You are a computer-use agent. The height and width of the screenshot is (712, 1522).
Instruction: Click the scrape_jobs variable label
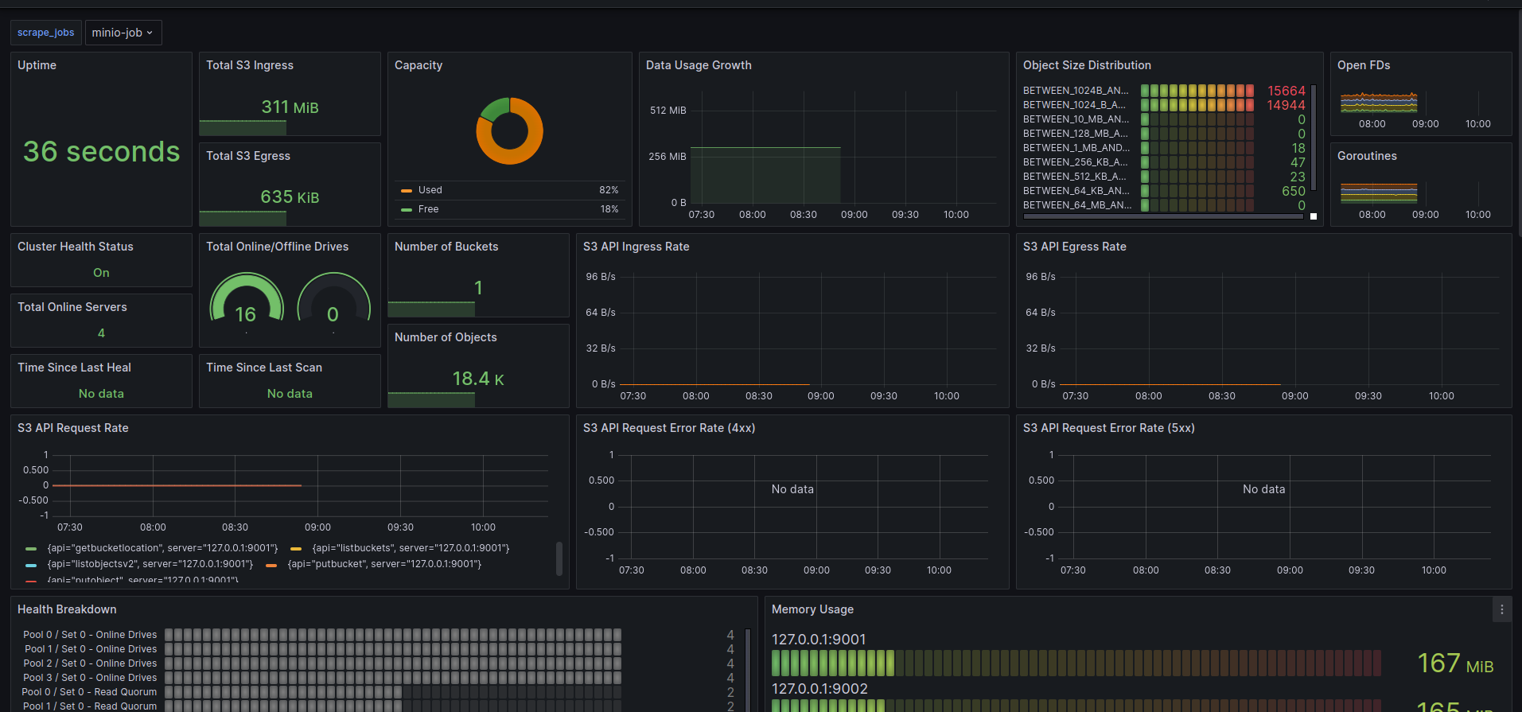(x=46, y=33)
